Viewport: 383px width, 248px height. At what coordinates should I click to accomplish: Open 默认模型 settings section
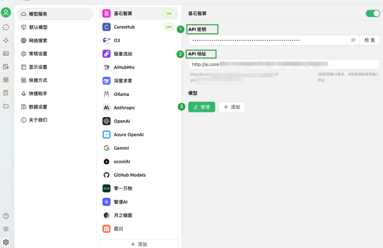(x=55, y=27)
